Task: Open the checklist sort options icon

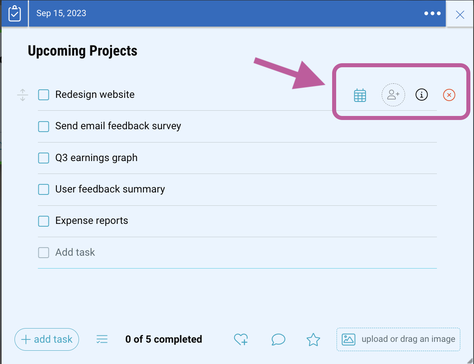Action: [102, 339]
